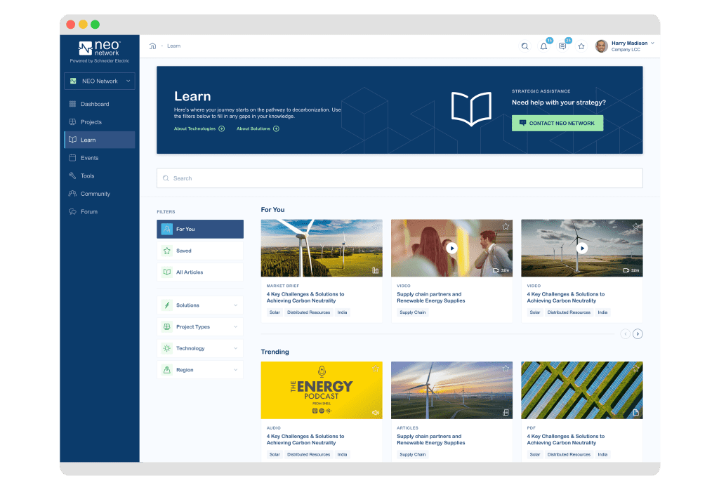Open Projects in the sidebar menu
This screenshot has height=490, width=719.
[x=91, y=122]
